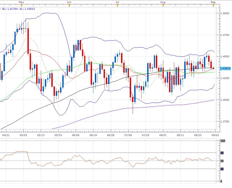Screen dimensions: 232x188
Task: Click the 05/13 date axis label
Action: coord(40,135)
